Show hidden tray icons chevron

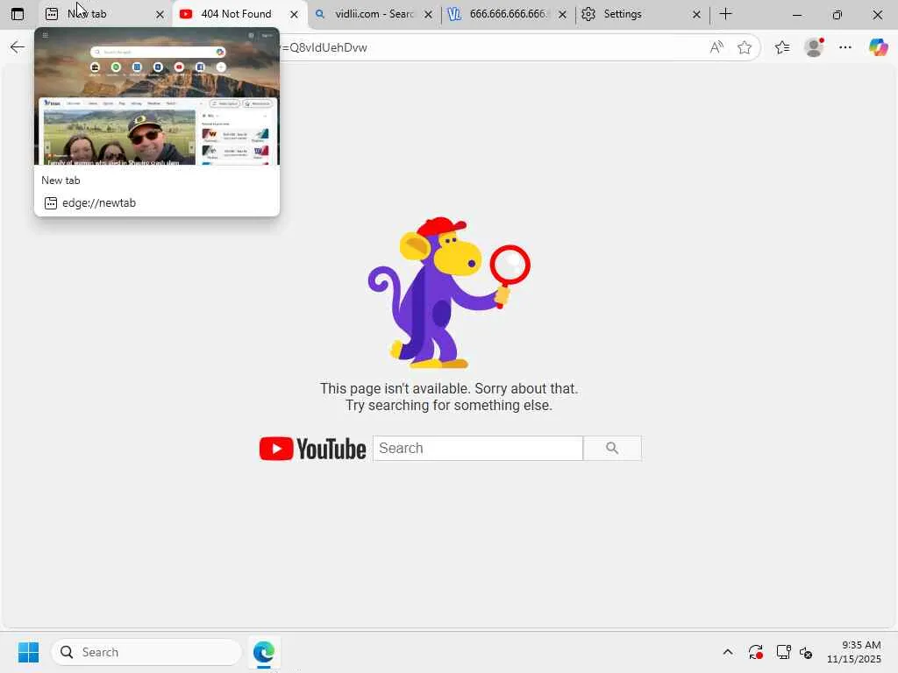tap(727, 652)
